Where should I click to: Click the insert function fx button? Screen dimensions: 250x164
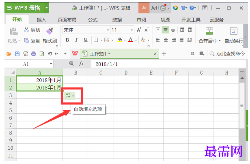click(81, 64)
